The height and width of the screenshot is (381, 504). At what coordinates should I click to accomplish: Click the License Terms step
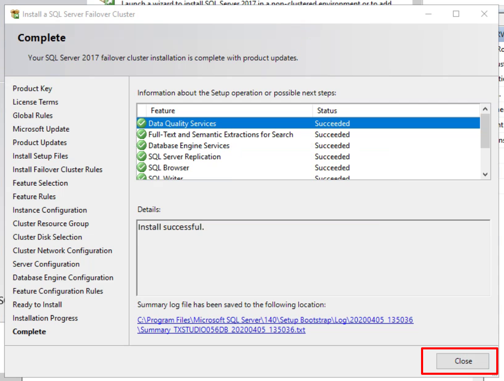[x=35, y=102]
